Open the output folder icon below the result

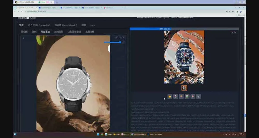pyautogui.click(x=170, y=96)
